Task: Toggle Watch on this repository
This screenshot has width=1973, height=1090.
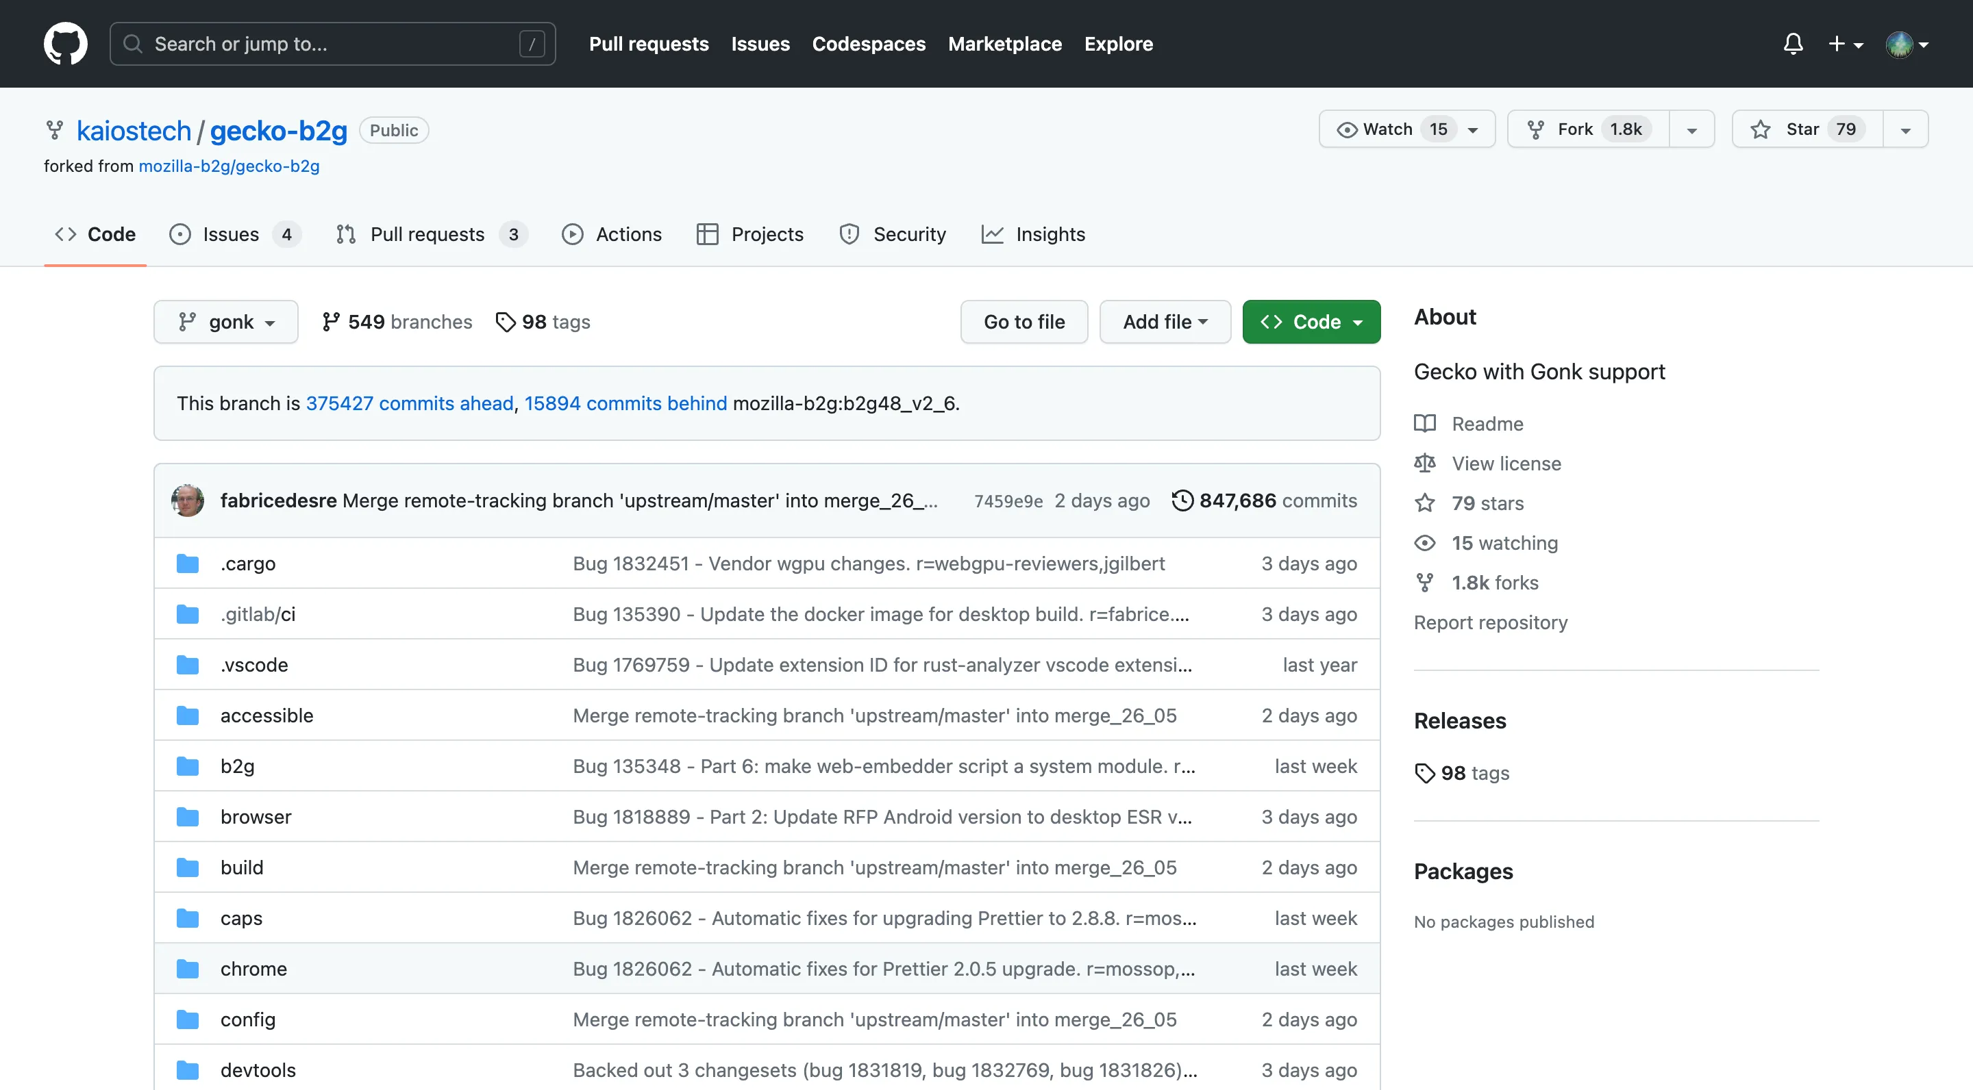Action: [x=1388, y=129]
